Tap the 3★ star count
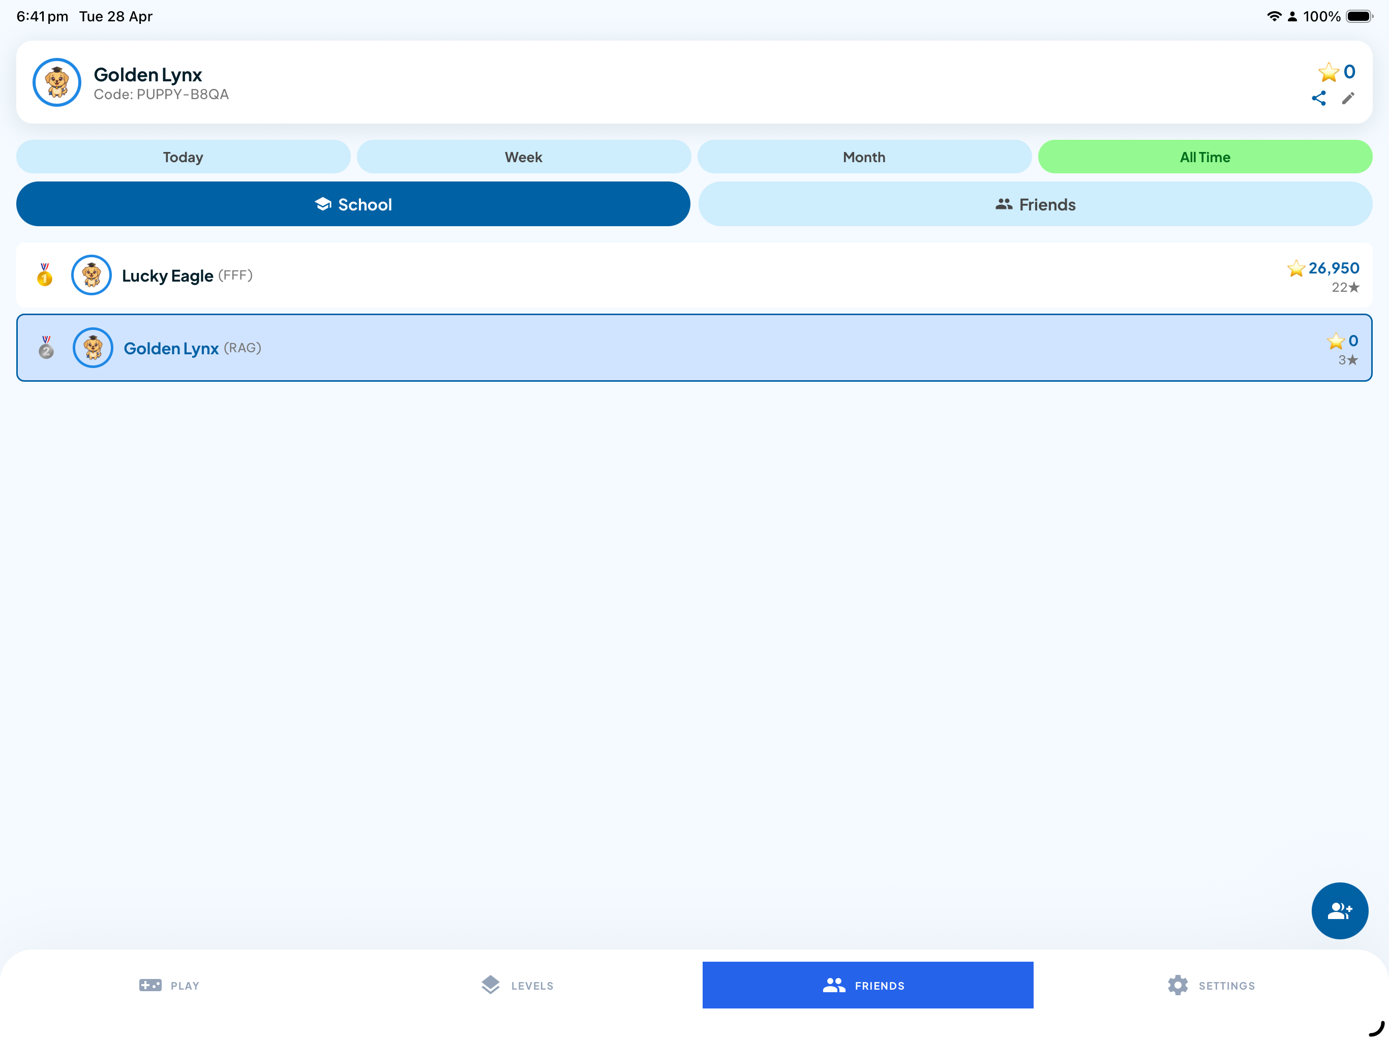The width and height of the screenshot is (1389, 1041). pos(1348,360)
